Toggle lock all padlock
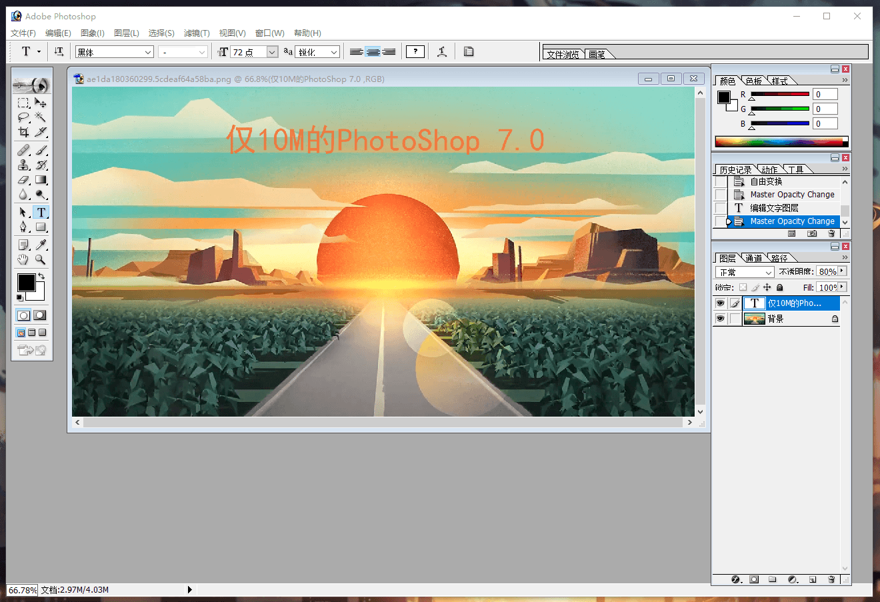Image resolution: width=880 pixels, height=602 pixels. [x=779, y=287]
